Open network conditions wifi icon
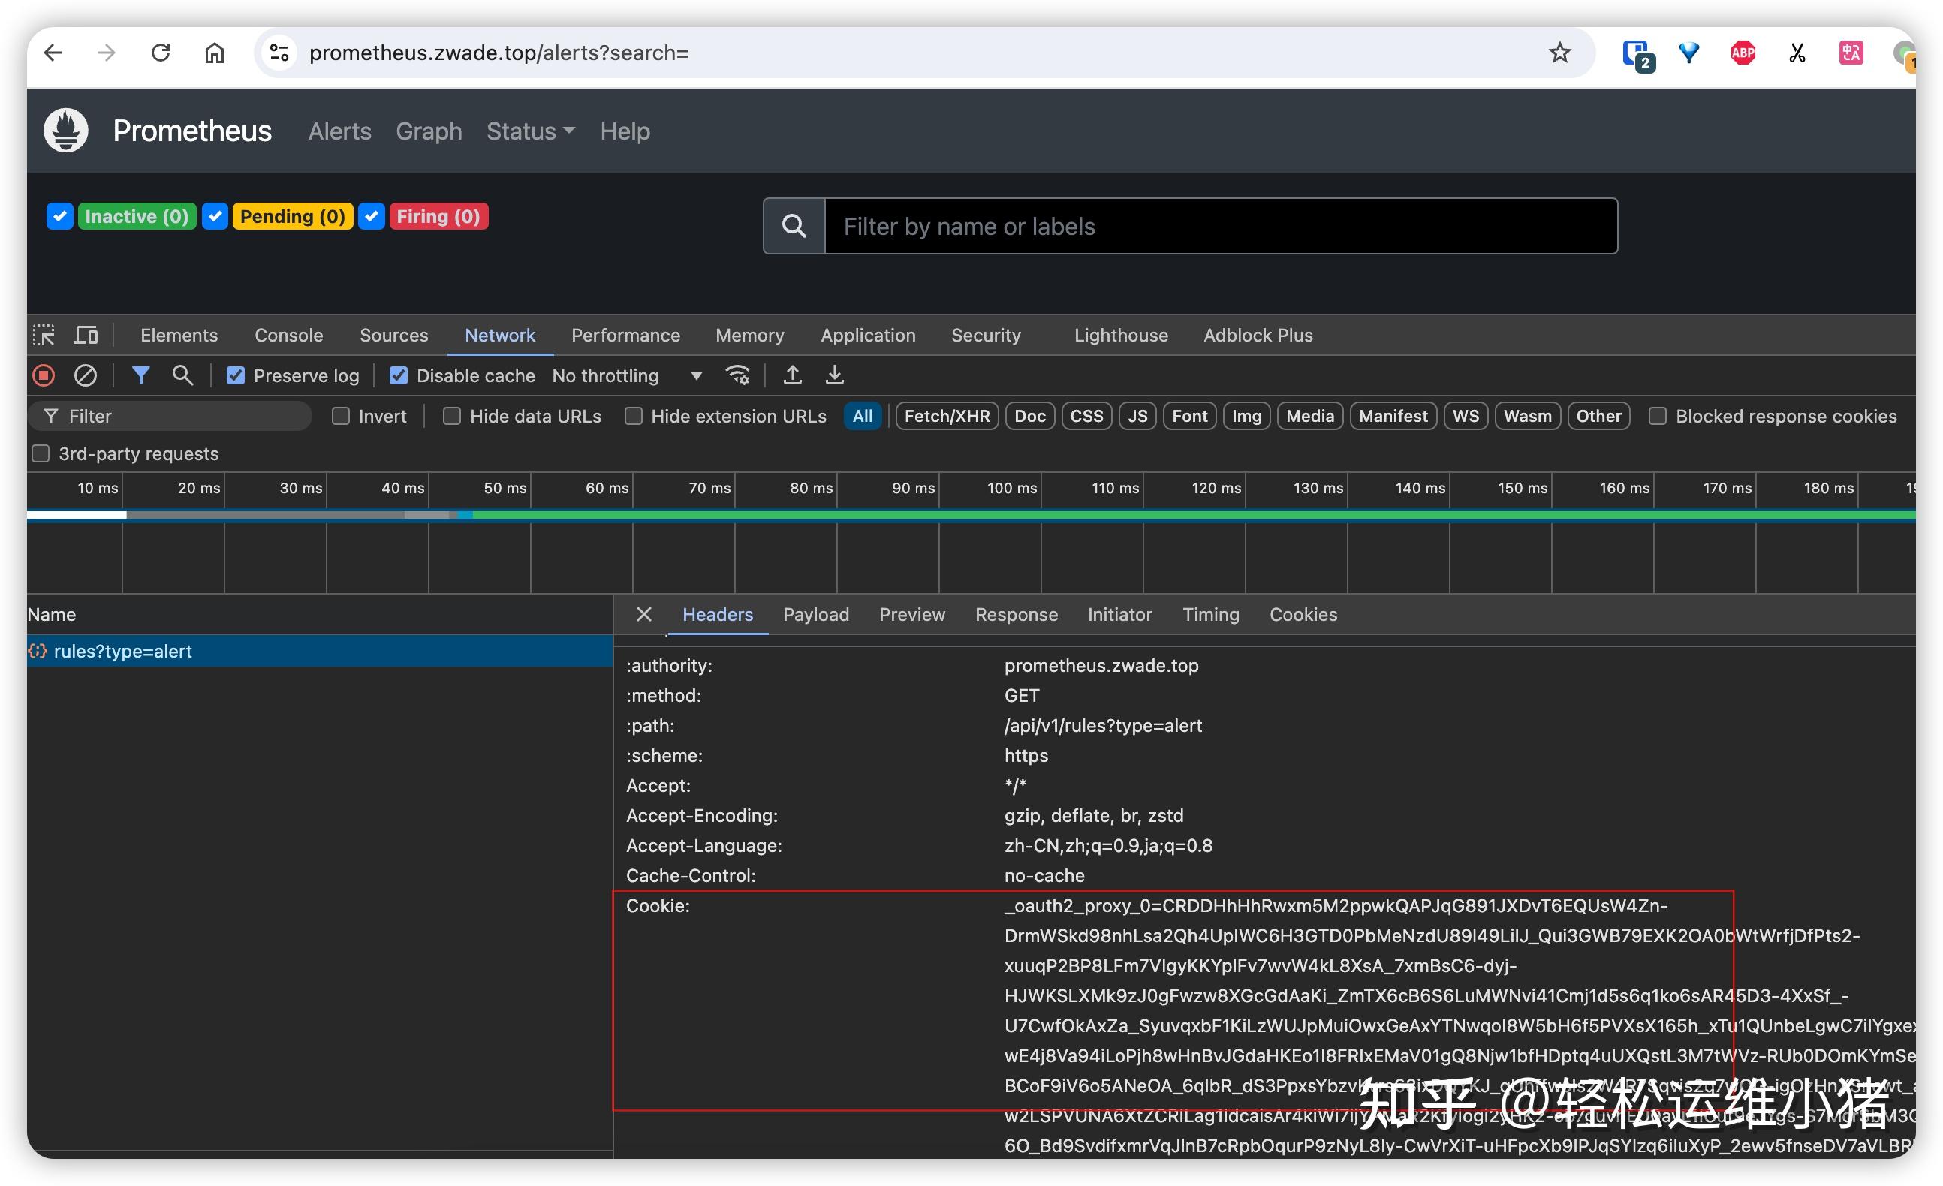Screen dimensions: 1943x1186 click(x=737, y=375)
